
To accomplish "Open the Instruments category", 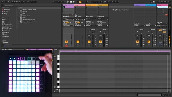I will click(x=8, y=24).
